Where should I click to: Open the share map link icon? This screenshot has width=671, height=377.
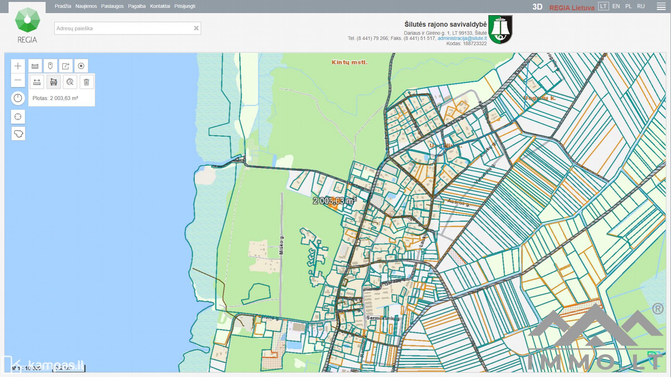[x=66, y=66]
